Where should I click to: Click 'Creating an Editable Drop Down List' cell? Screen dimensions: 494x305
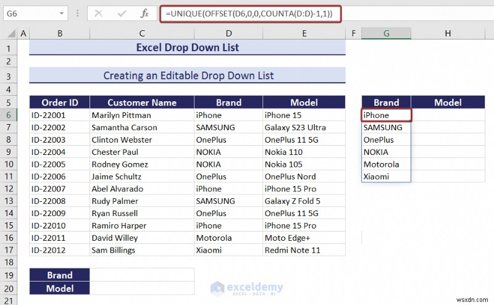[x=188, y=75]
